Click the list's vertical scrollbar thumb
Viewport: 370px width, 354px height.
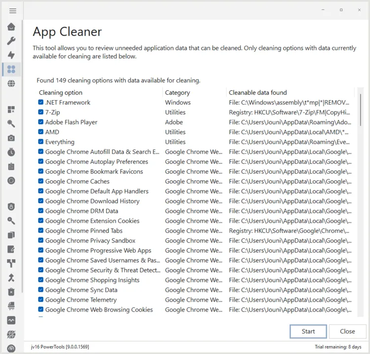(x=360, y=110)
